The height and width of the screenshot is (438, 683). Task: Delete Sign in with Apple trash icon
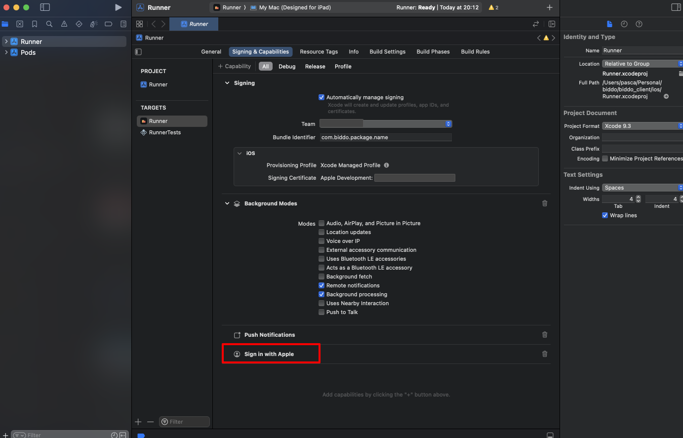(x=545, y=354)
